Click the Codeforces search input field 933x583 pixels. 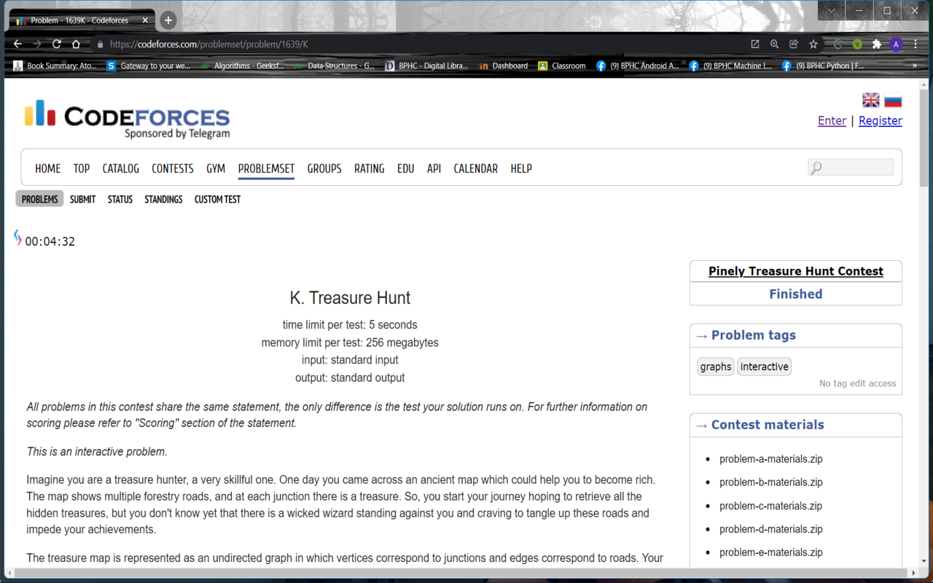(x=851, y=168)
